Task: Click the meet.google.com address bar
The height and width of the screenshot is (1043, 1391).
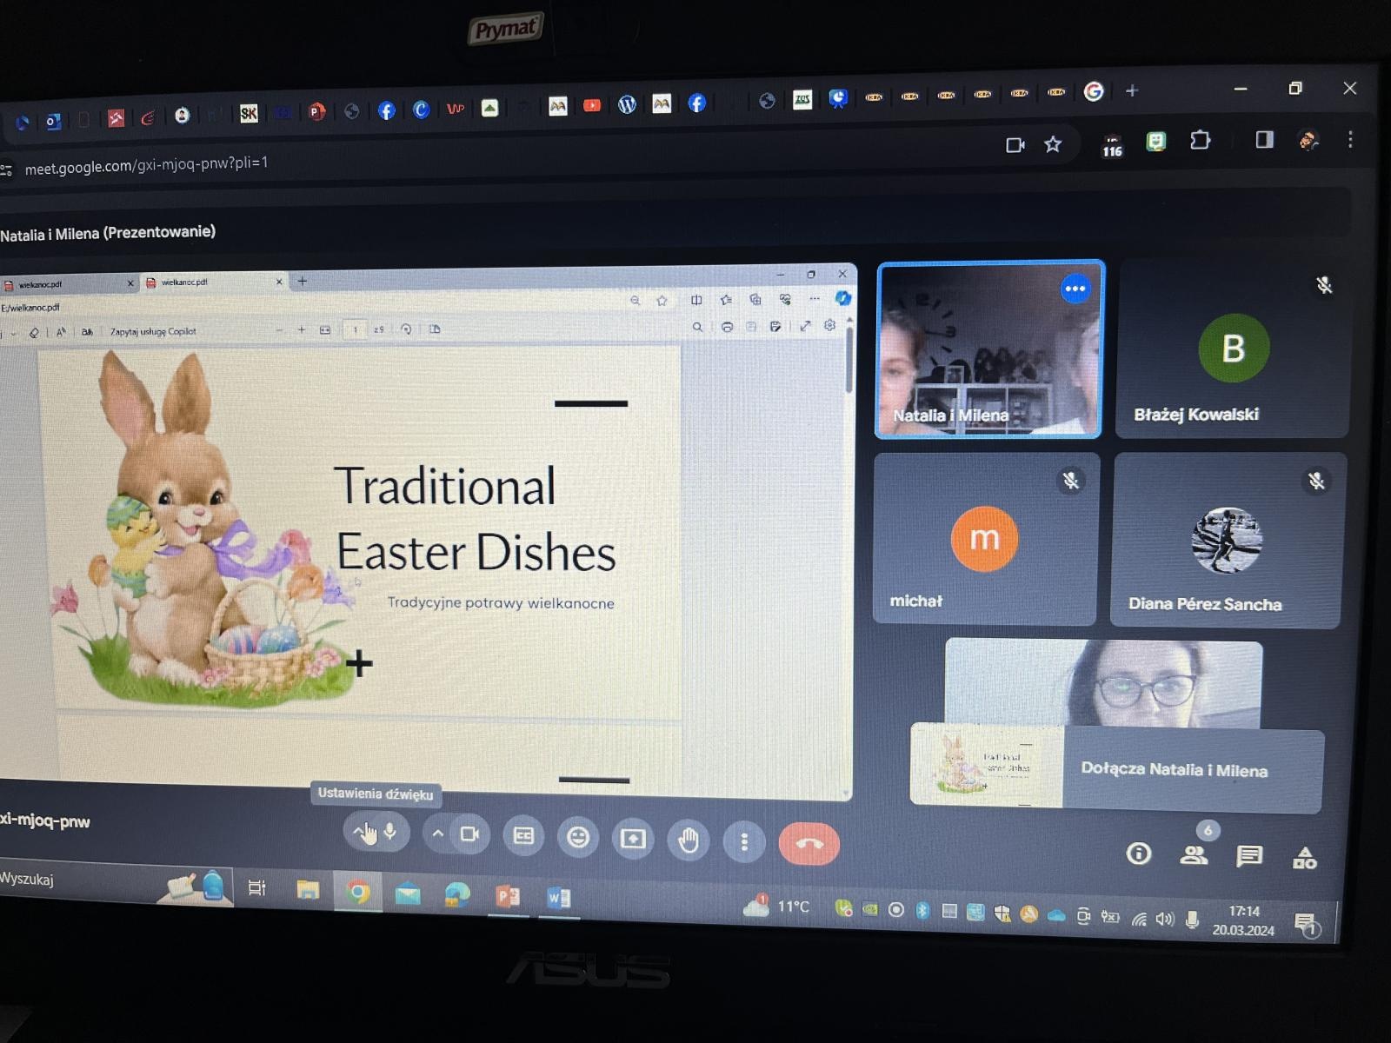Action: click(x=146, y=165)
